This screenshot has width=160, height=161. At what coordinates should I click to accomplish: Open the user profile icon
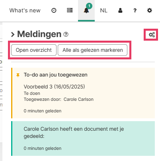click(x=120, y=10)
